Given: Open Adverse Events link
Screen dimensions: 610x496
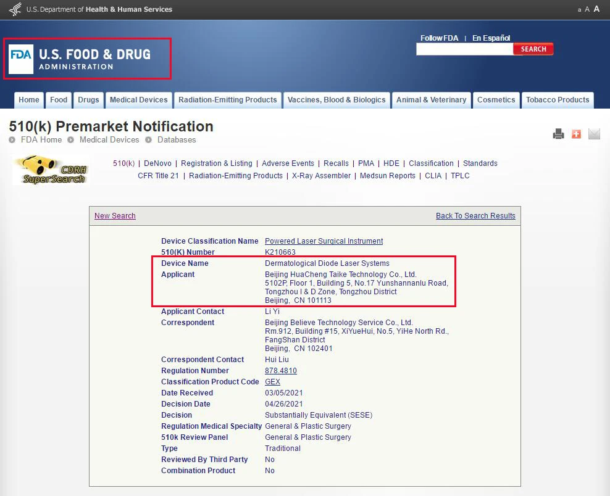Looking at the screenshot, I should click(288, 163).
